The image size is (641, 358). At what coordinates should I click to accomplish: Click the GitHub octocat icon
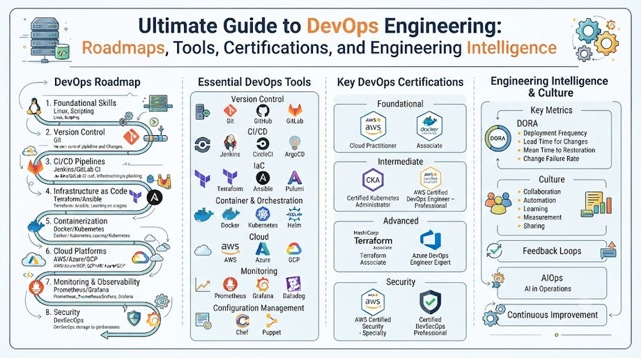[x=263, y=111]
